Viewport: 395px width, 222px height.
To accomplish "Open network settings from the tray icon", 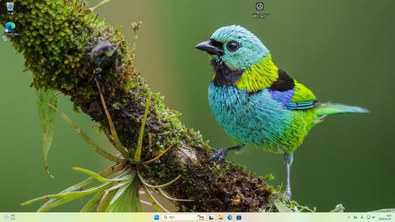I will coord(368,217).
